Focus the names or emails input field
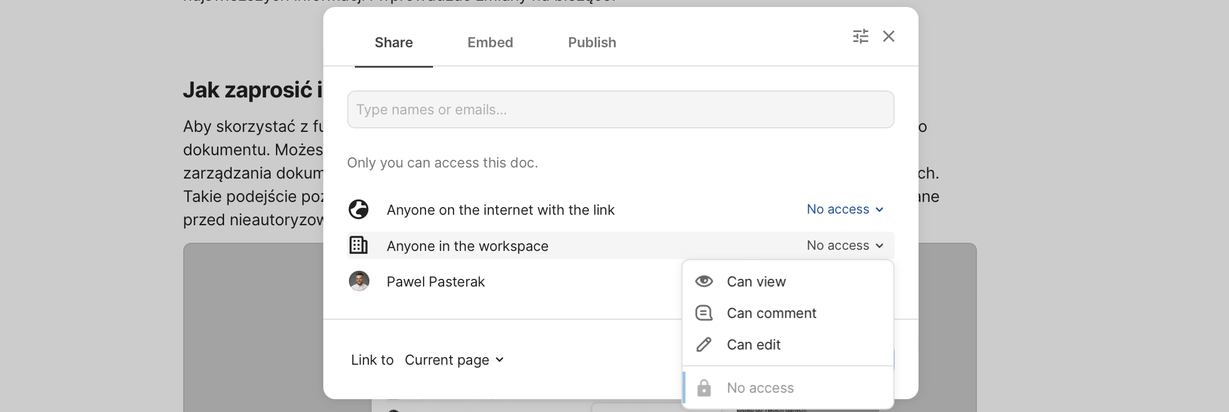This screenshot has height=412, width=1229. [620, 110]
